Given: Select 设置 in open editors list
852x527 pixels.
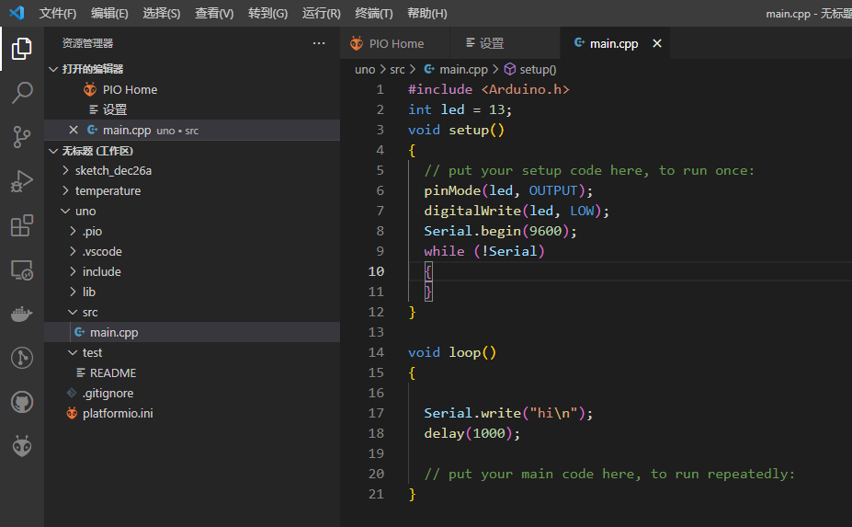Looking at the screenshot, I should pyautogui.click(x=192, y=109).
